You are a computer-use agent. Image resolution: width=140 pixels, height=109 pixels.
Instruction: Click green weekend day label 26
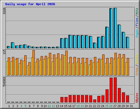111,106
